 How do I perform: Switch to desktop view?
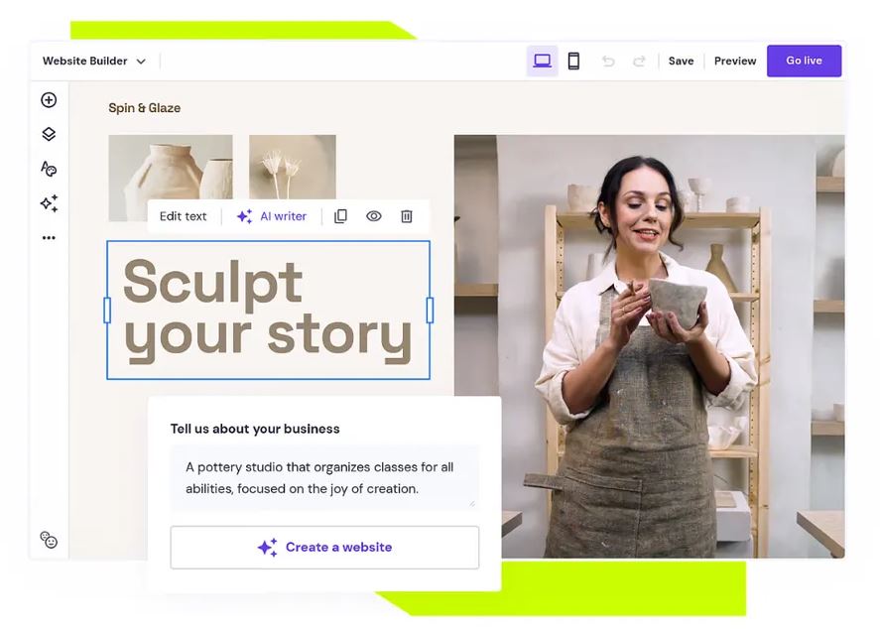click(542, 61)
